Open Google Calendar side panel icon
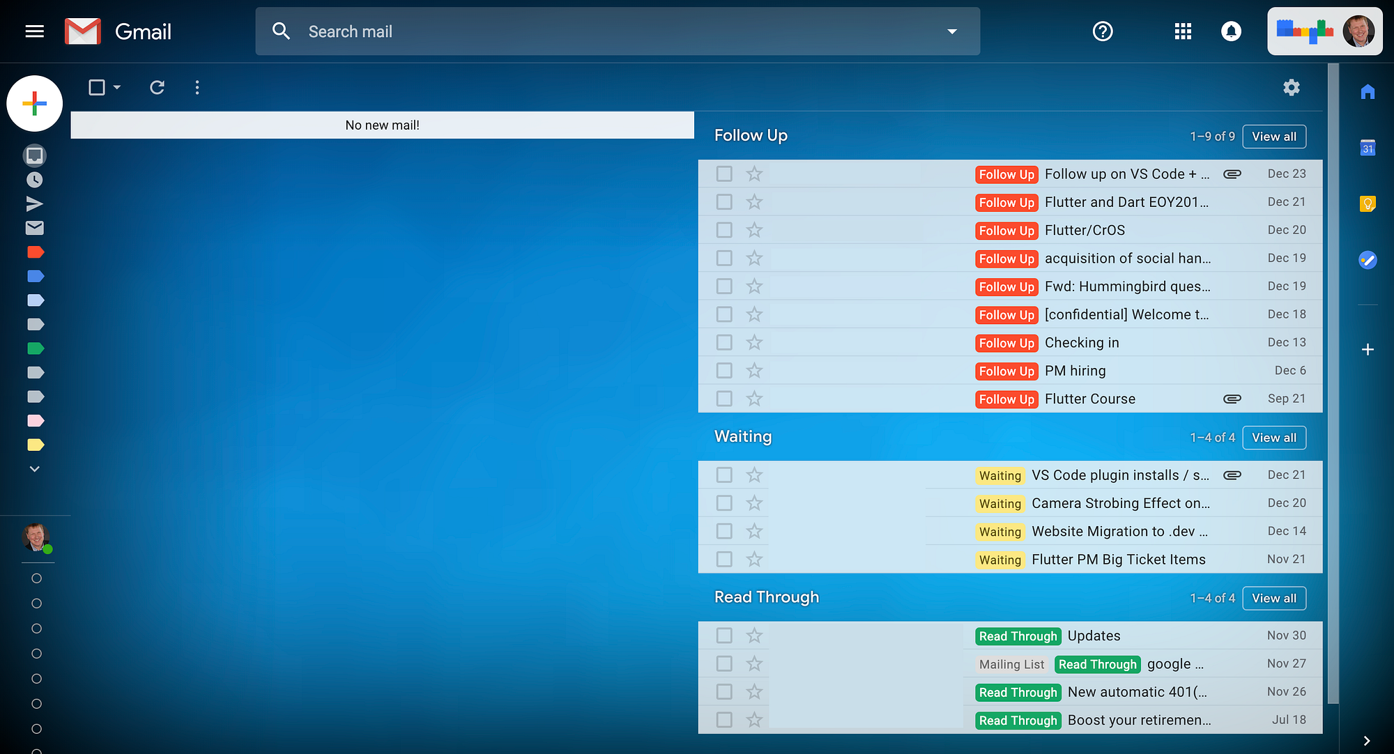The width and height of the screenshot is (1394, 754). coord(1368,148)
